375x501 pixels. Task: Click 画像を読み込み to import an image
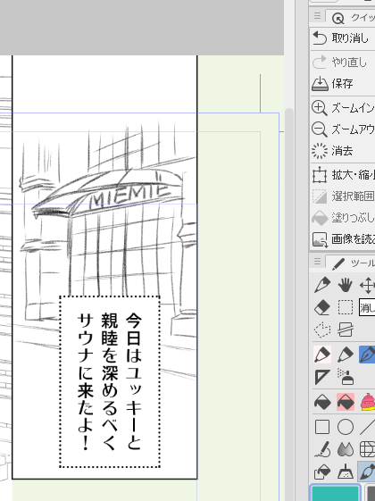tap(343, 239)
